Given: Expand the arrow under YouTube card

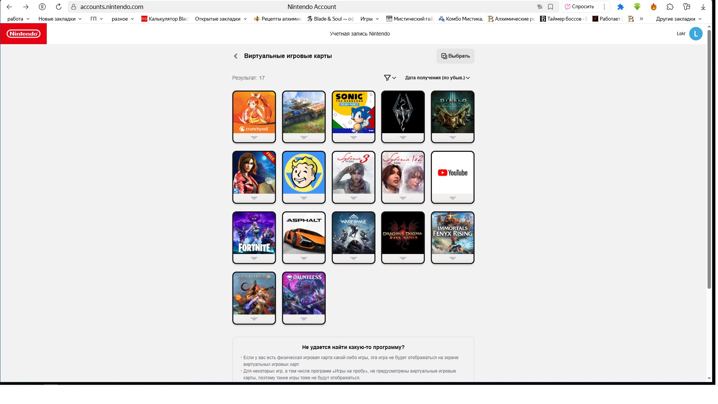Looking at the screenshot, I should (x=452, y=198).
